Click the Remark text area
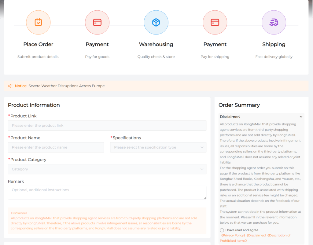313x245 pixels. (107, 193)
